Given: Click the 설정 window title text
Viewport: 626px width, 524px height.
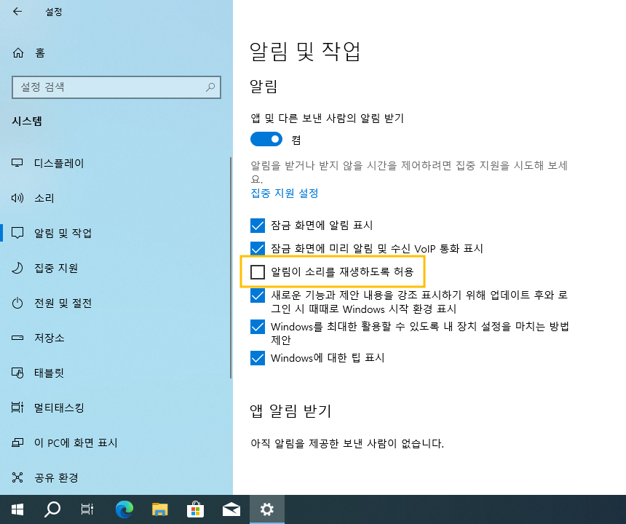Looking at the screenshot, I should click(x=53, y=12).
